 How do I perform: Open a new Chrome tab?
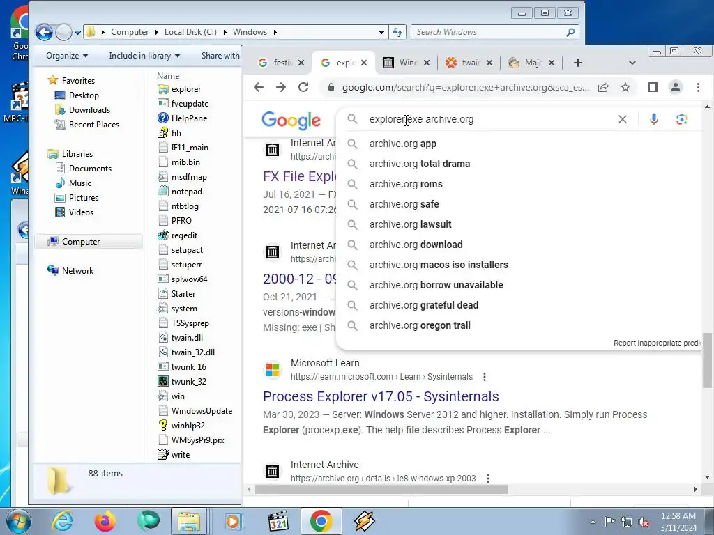pos(578,63)
